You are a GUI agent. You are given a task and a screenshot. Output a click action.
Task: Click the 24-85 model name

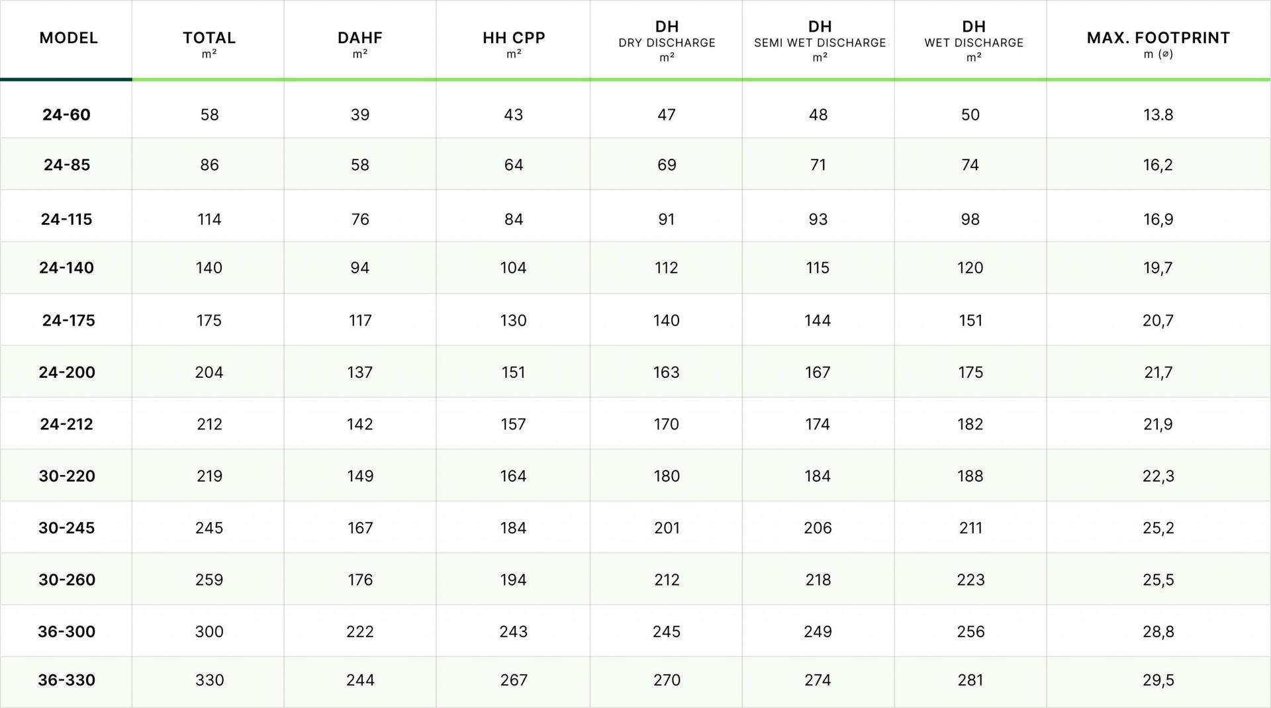(x=66, y=165)
